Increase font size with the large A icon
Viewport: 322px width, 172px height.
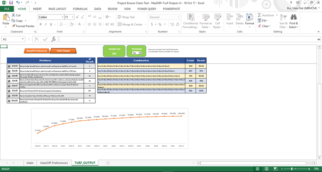click(77, 17)
